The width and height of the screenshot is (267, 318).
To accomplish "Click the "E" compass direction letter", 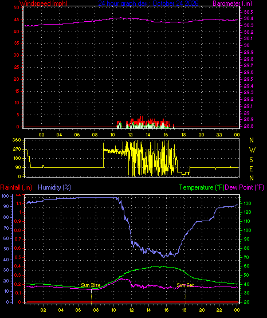I will (x=252, y=169).
